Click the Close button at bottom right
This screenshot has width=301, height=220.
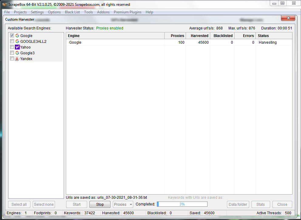282,205
